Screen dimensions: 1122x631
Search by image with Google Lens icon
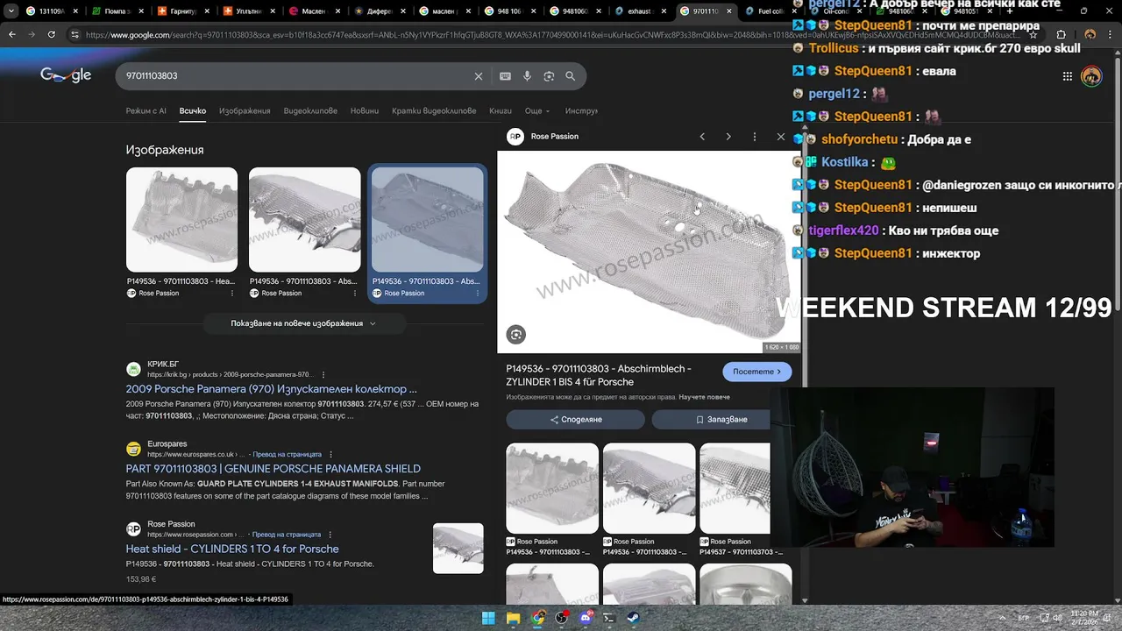coord(549,76)
